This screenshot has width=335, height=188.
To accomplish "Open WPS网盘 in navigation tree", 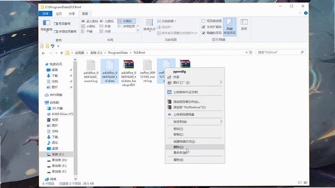I will pyautogui.click(x=54, y=95).
